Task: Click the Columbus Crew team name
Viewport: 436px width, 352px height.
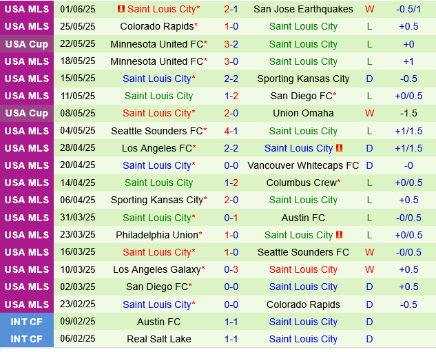Action: (302, 183)
